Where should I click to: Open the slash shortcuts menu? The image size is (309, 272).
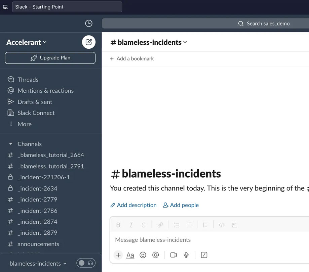tap(204, 255)
